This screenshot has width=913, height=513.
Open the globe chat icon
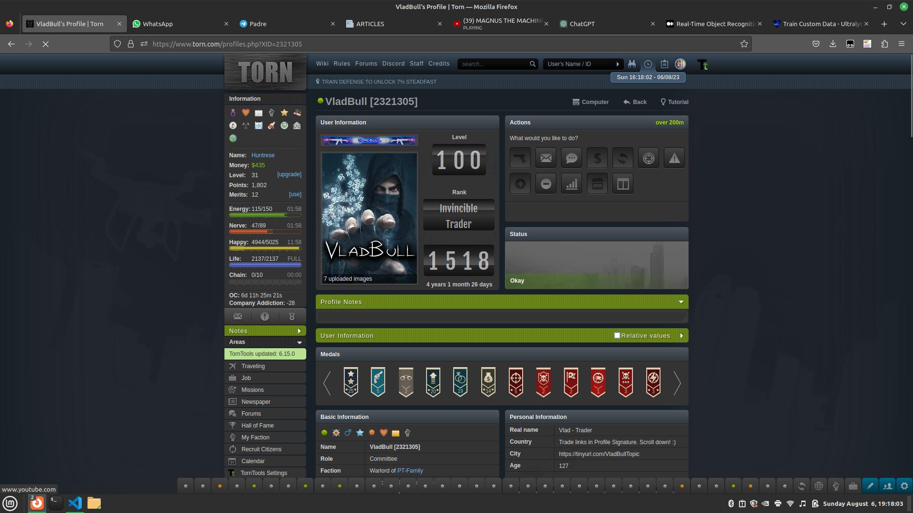(x=819, y=486)
